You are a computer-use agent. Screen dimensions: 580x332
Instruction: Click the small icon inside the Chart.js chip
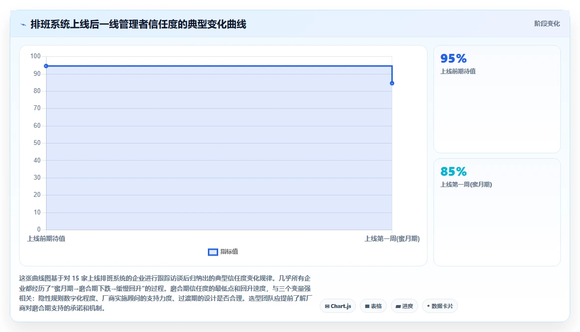(327, 306)
